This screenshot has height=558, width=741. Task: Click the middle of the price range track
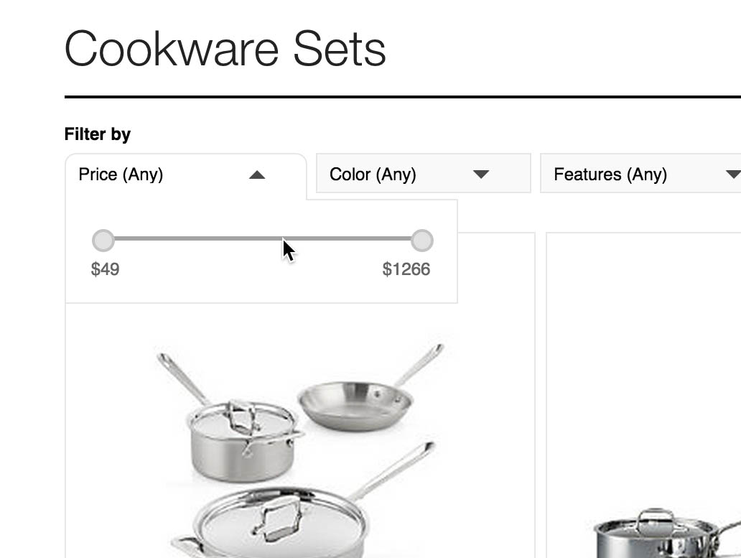pos(263,240)
